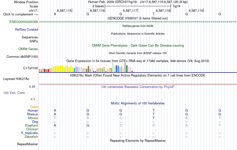Click the dark green GTEx expression bar
The height and width of the screenshot is (150, 237).
tap(127, 69)
